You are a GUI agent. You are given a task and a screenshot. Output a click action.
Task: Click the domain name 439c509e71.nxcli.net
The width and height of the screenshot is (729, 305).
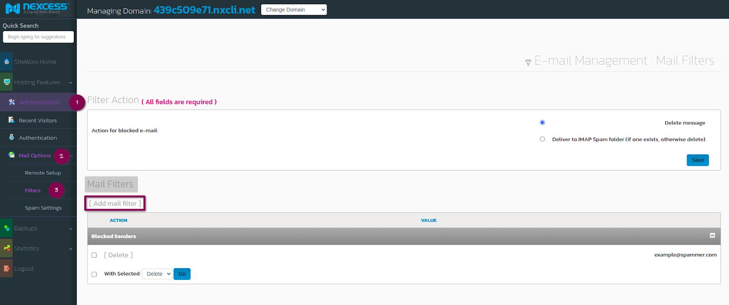tap(204, 10)
